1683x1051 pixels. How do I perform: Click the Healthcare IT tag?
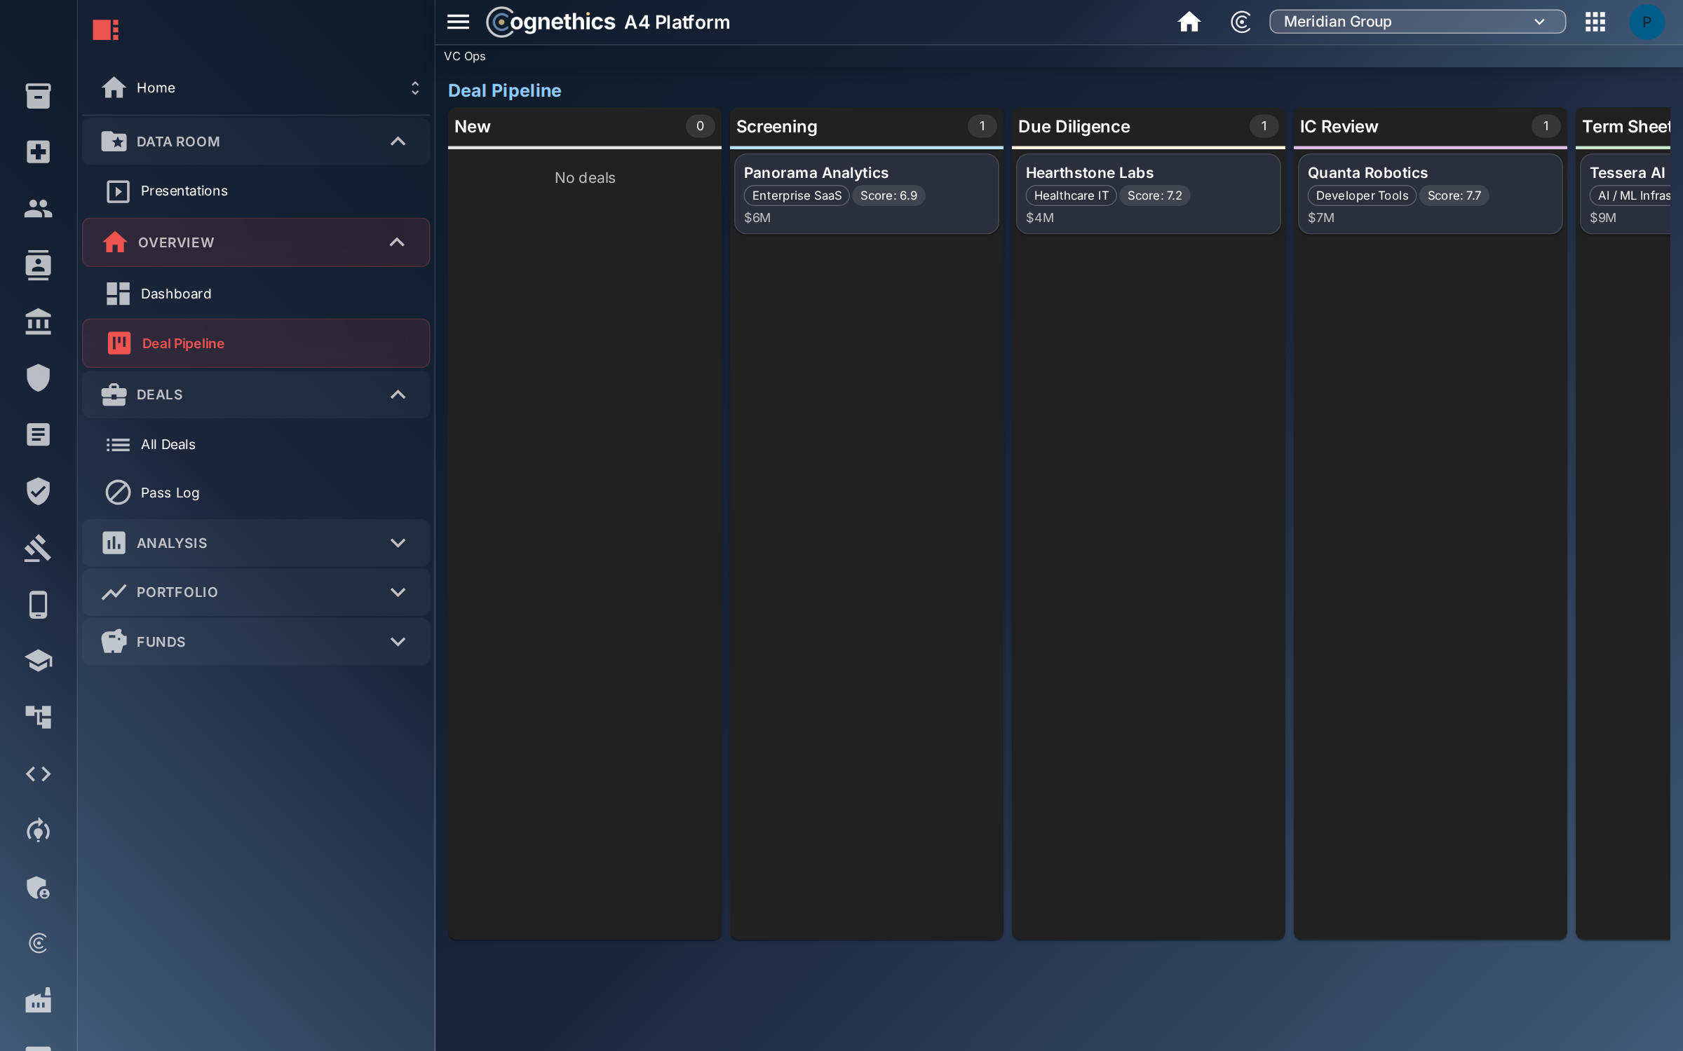(x=1071, y=195)
